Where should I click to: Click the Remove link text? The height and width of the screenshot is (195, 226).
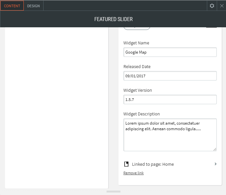click(x=133, y=173)
